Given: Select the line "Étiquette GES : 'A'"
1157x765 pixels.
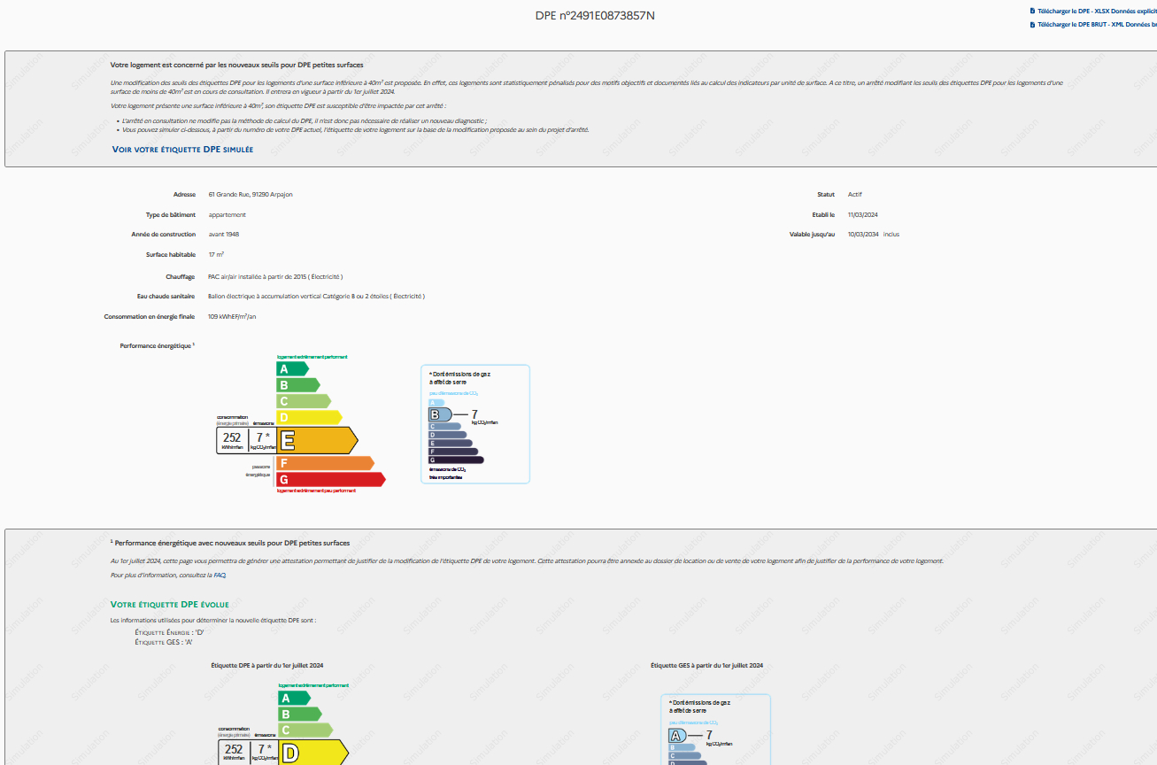Looking at the screenshot, I should pos(164,642).
